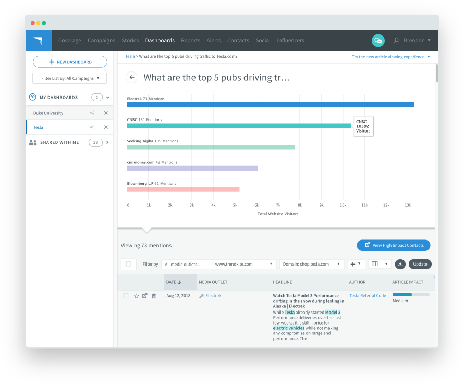
Task: Click the Article Impact column header
Action: (408, 282)
